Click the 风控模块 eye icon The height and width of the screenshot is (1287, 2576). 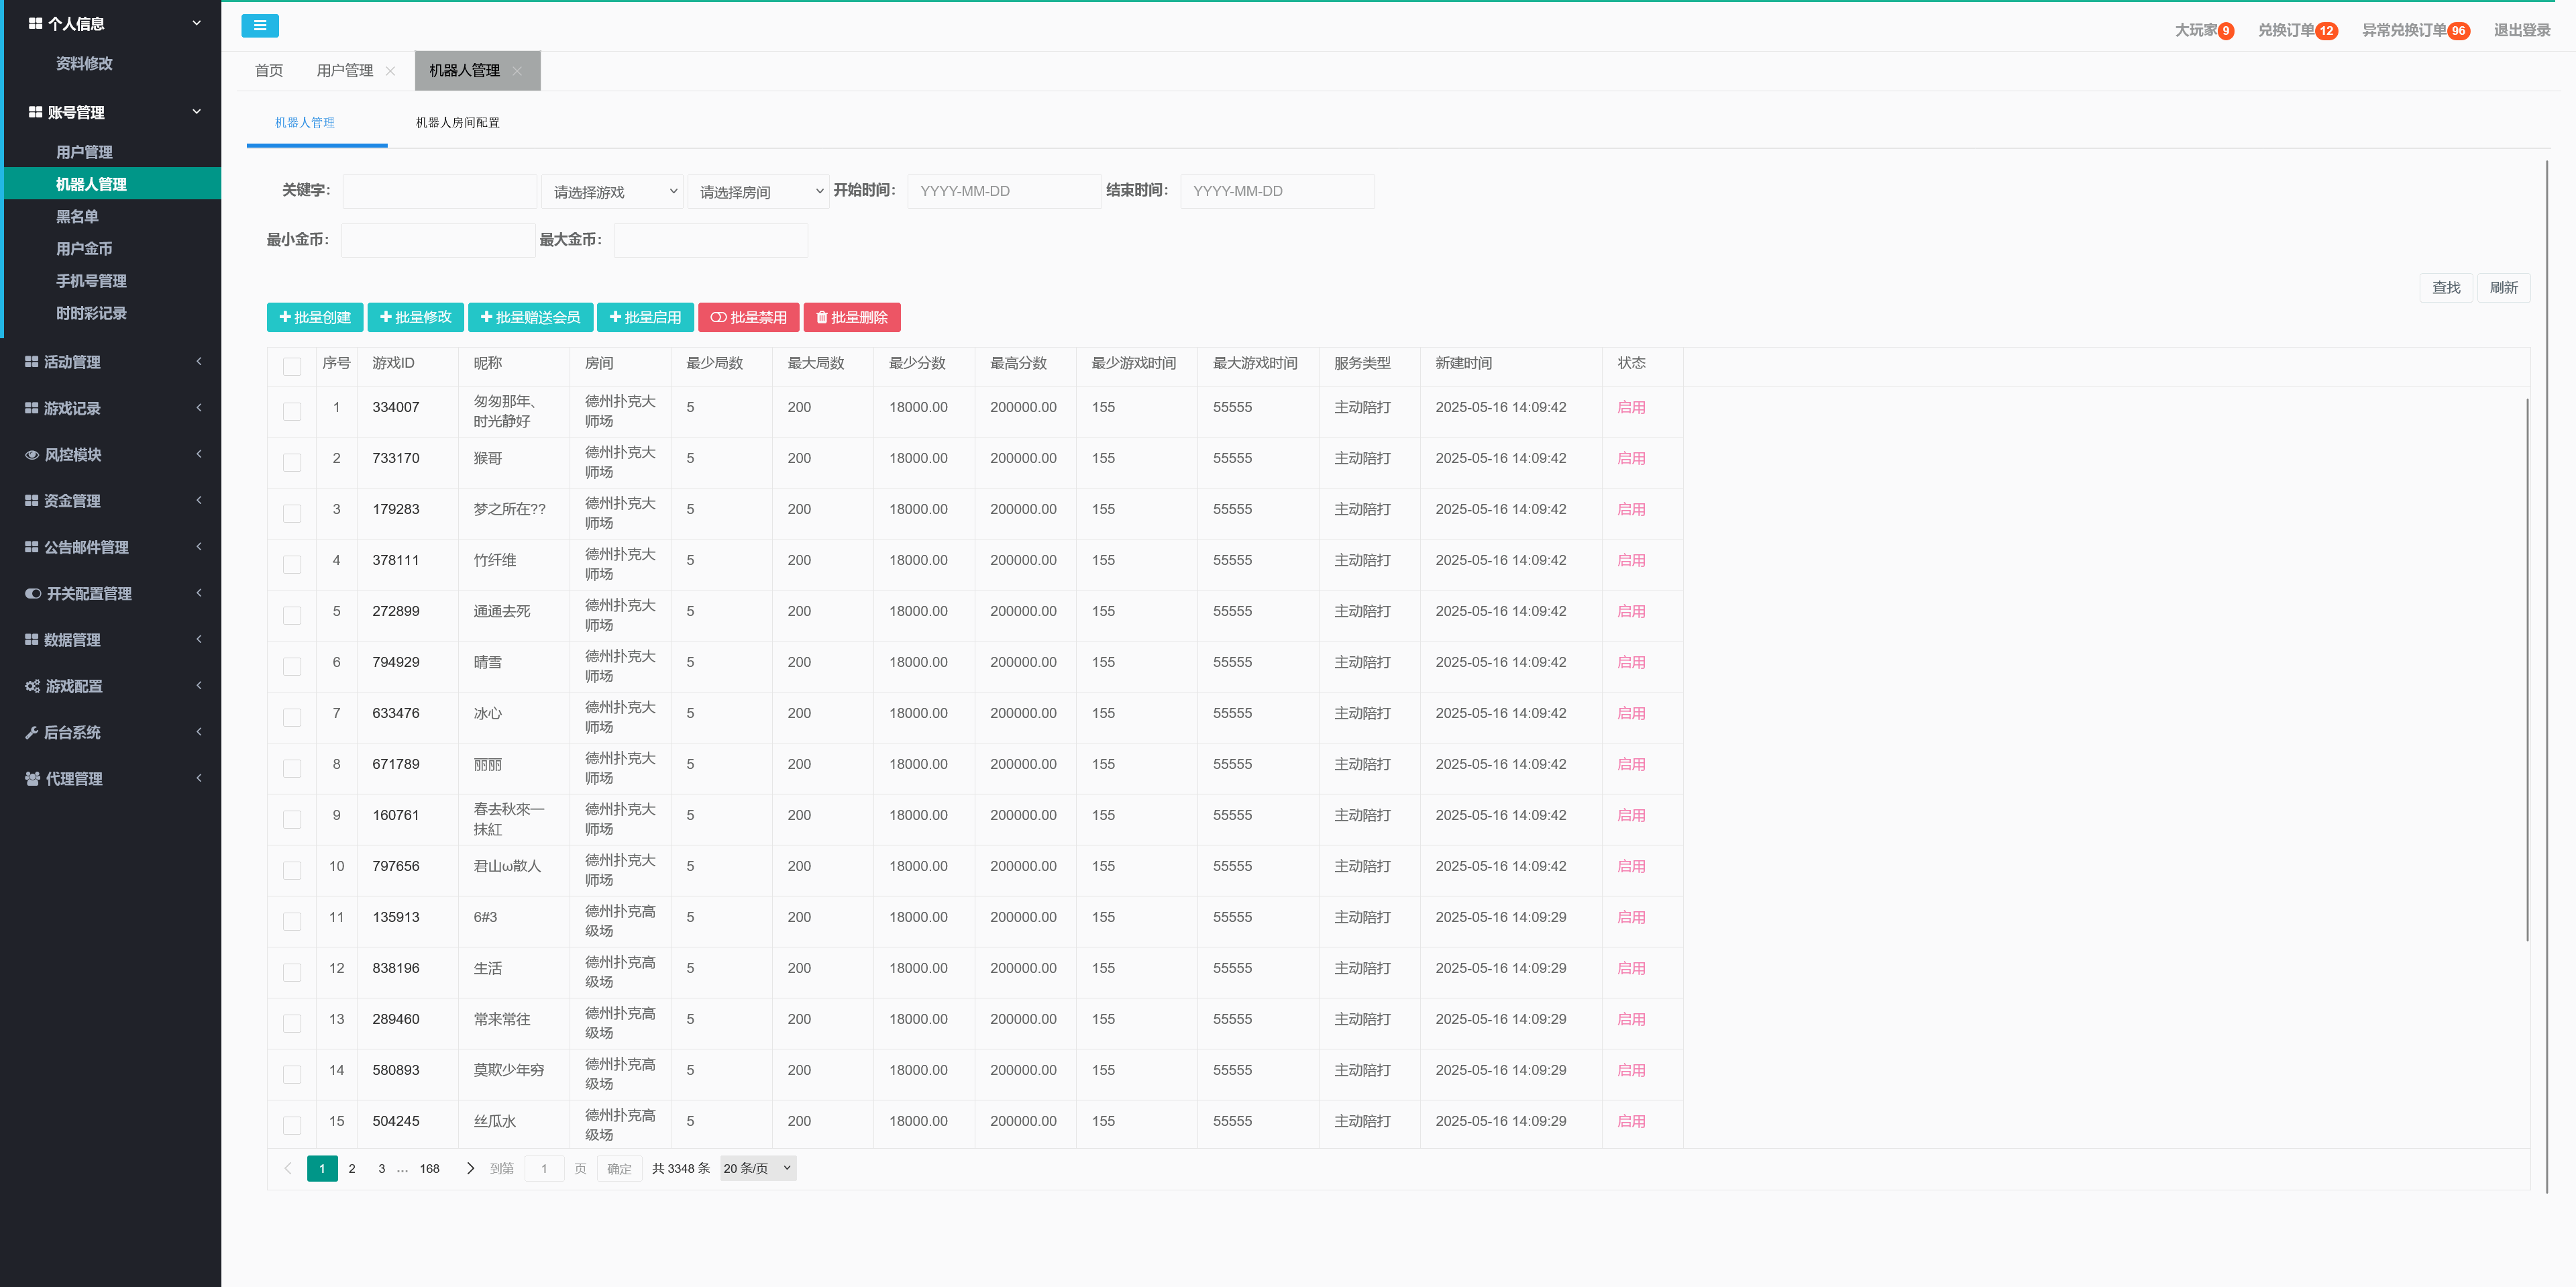pyautogui.click(x=32, y=455)
